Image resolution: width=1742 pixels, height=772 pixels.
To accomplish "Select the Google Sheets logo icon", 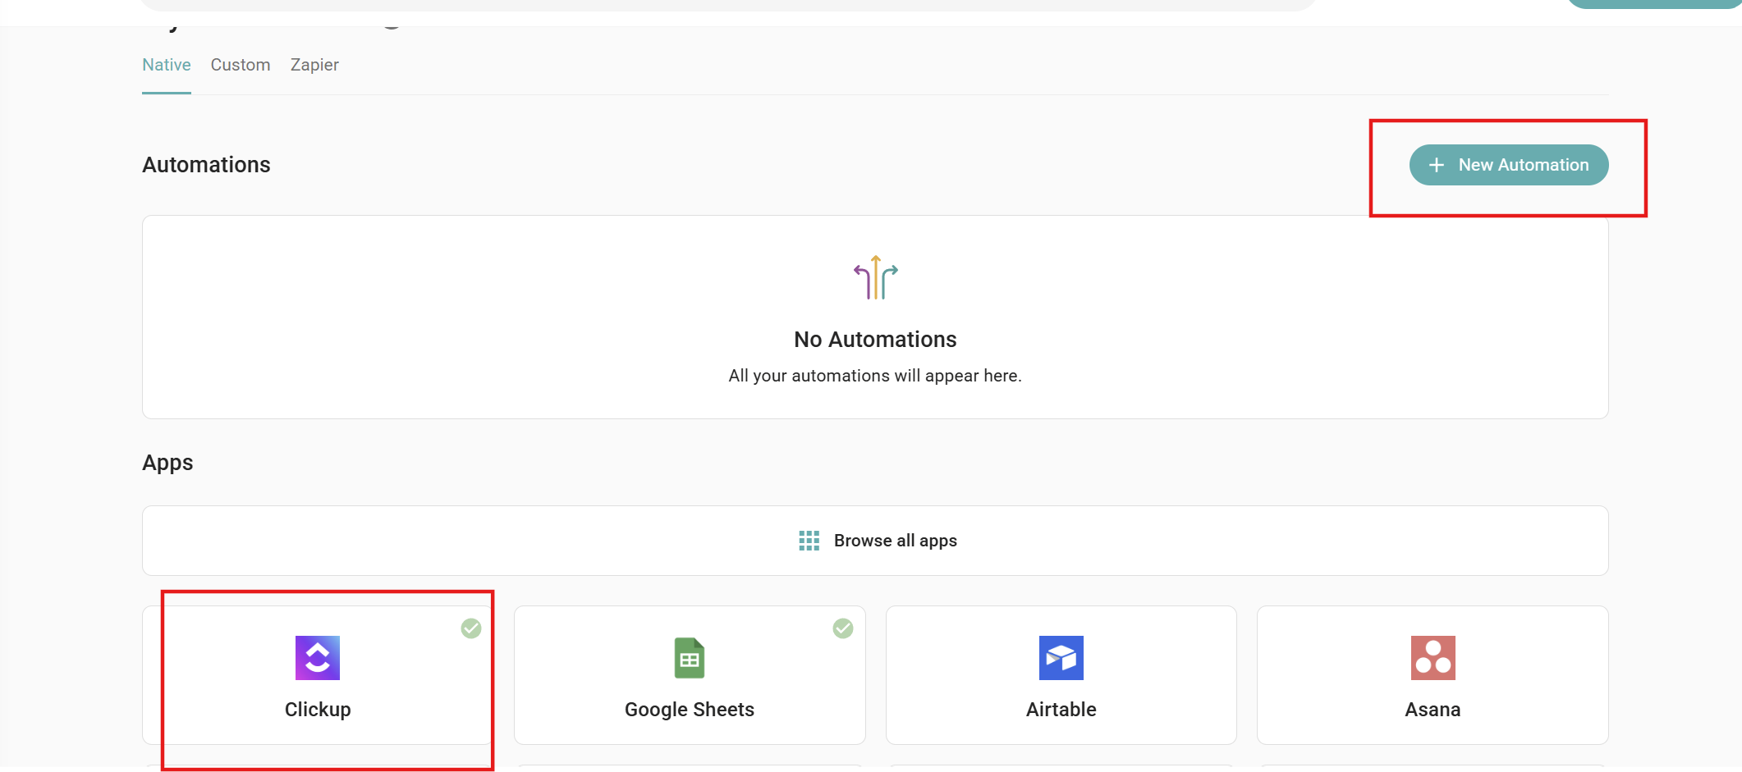I will coord(689,658).
